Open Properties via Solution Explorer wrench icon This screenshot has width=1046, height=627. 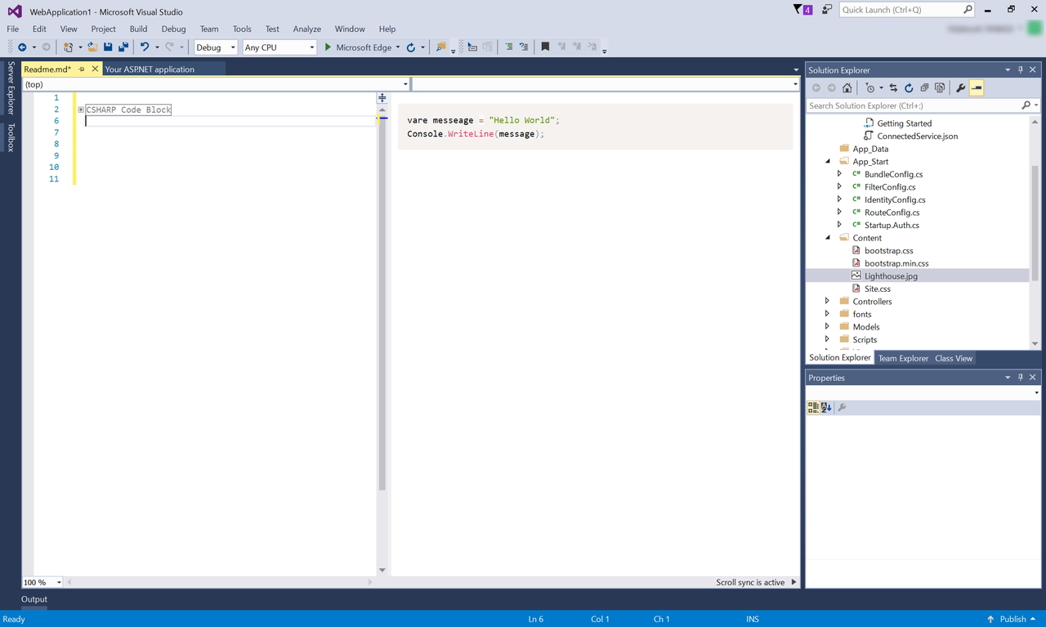pos(961,88)
